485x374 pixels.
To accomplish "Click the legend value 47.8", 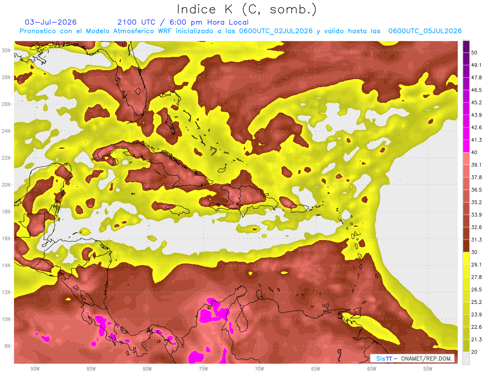I will tap(476, 77).
